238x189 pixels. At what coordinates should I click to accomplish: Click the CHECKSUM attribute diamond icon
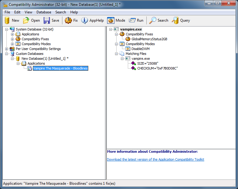click(134, 68)
